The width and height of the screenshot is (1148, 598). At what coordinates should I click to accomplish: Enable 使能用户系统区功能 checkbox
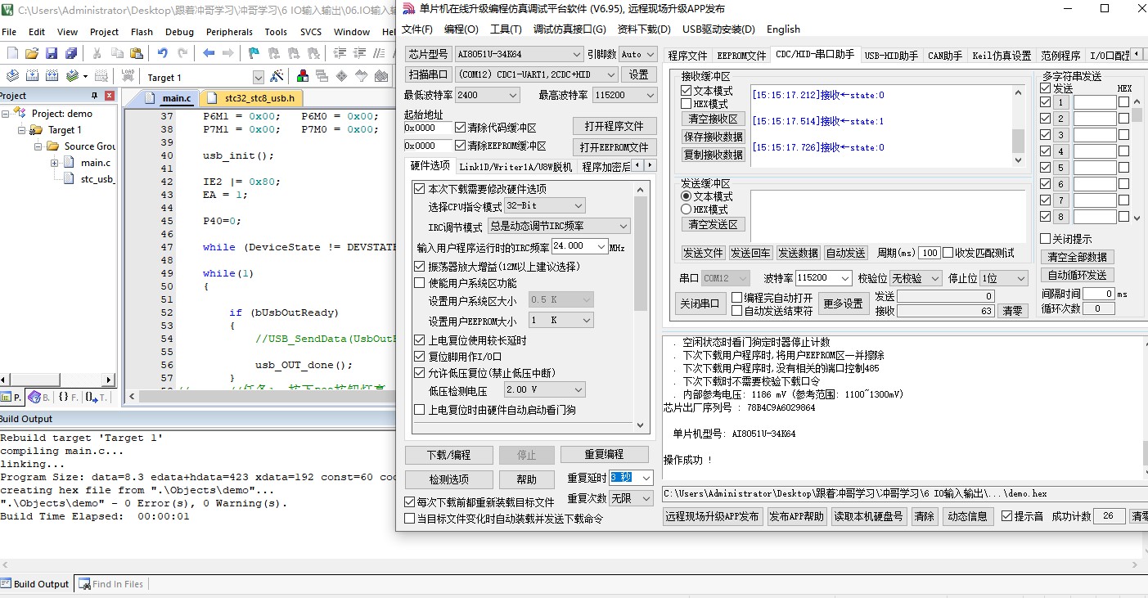click(420, 283)
